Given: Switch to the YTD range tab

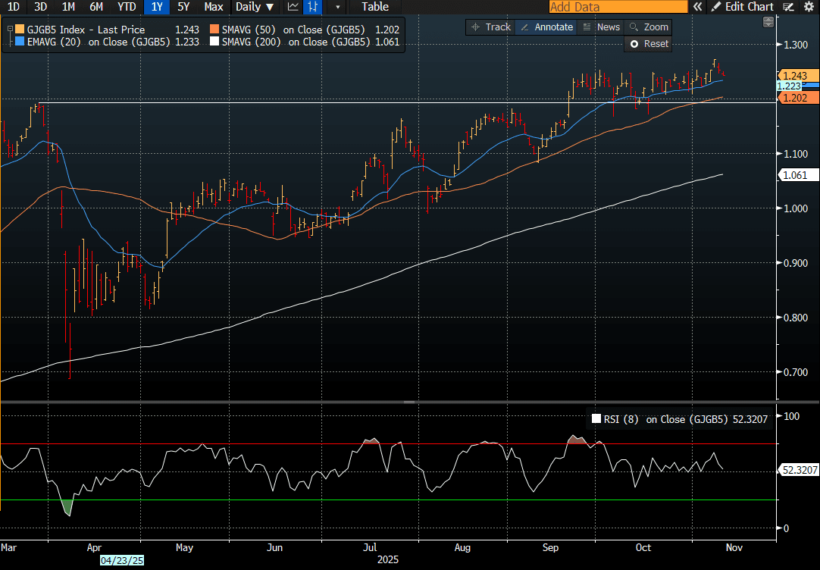Looking at the screenshot, I should (127, 7).
